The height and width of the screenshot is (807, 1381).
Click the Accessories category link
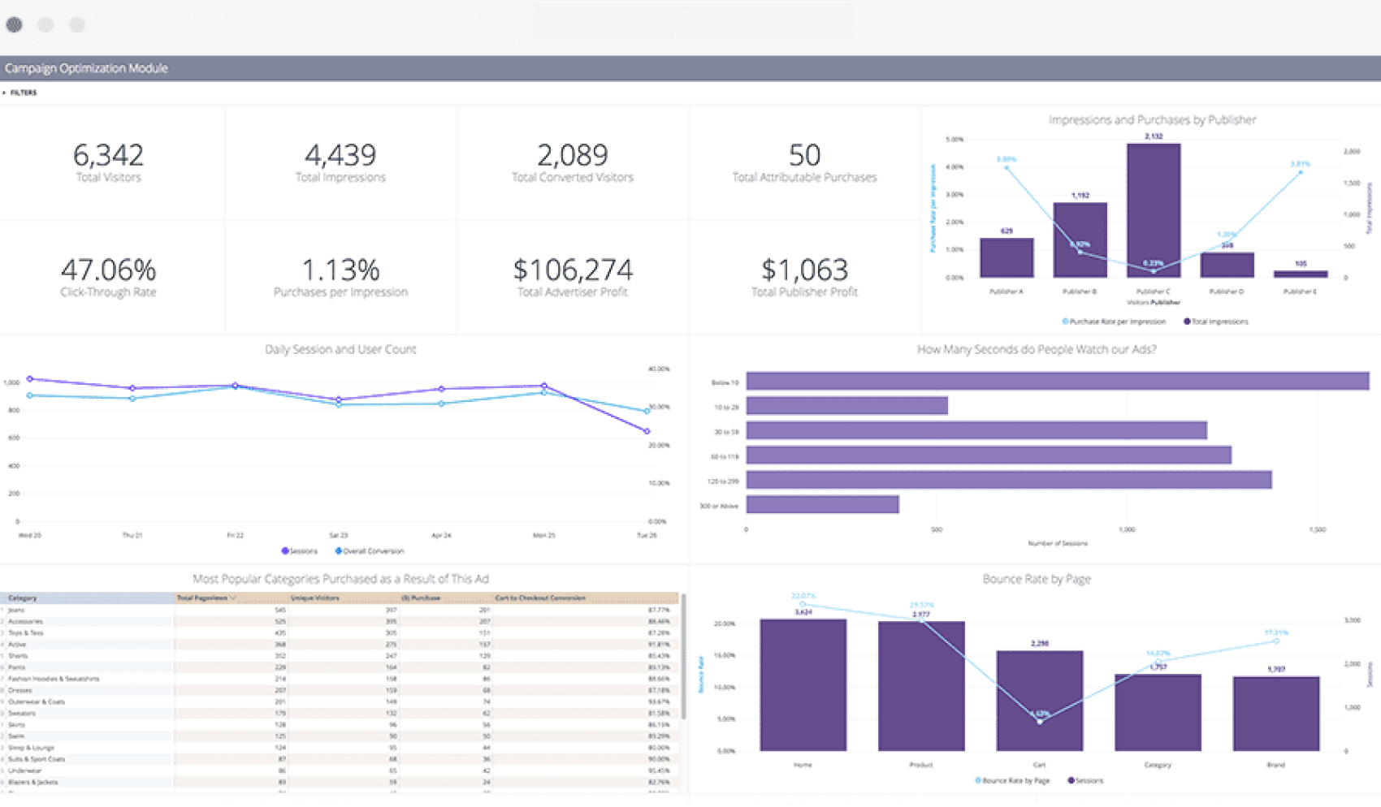[24, 620]
